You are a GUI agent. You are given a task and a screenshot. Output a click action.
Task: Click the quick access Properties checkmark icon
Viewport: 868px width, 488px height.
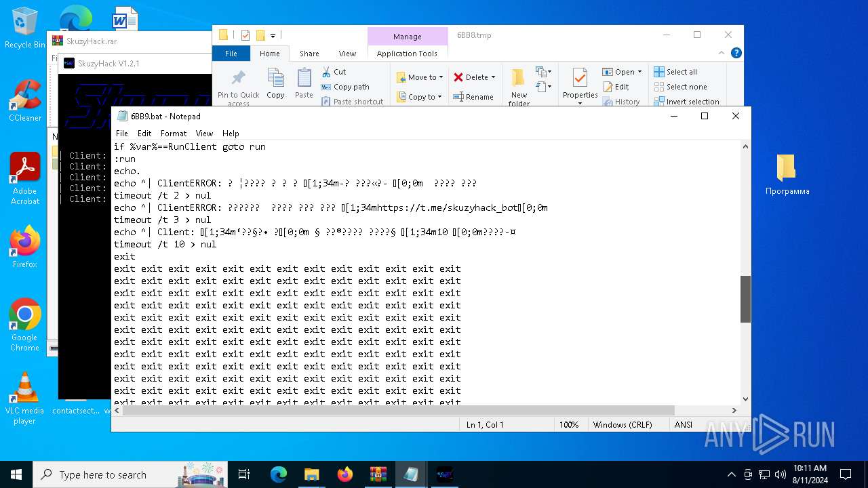tap(245, 35)
